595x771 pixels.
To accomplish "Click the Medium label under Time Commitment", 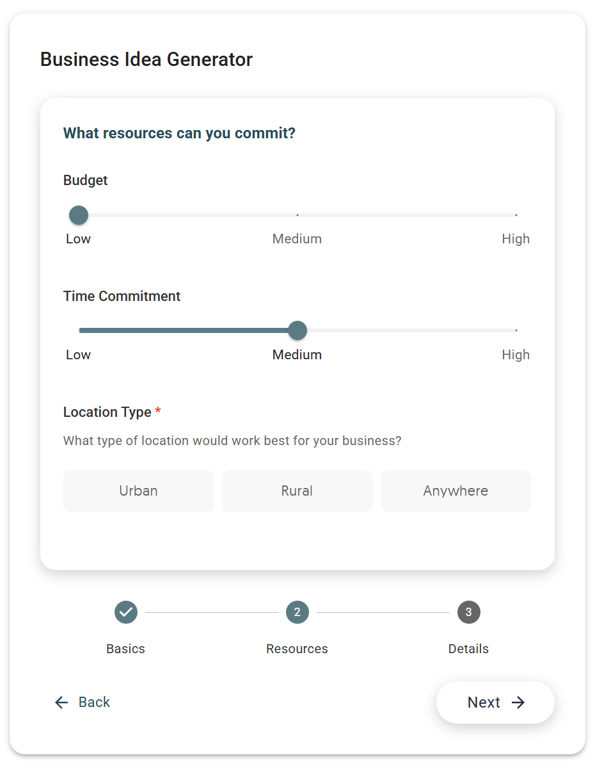I will tap(297, 355).
